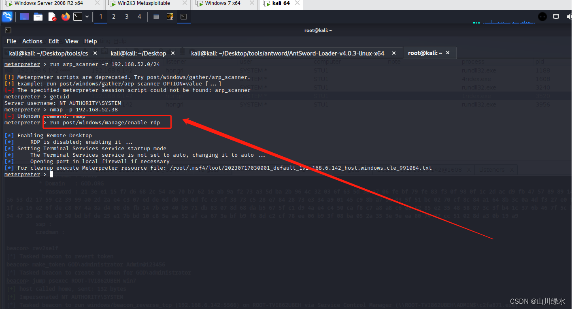
Task: Select the gray window taskbar item
Action: (x=156, y=17)
